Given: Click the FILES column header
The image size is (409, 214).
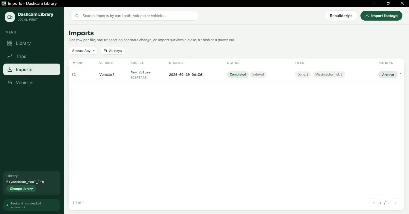Looking at the screenshot, I should click(x=299, y=63).
